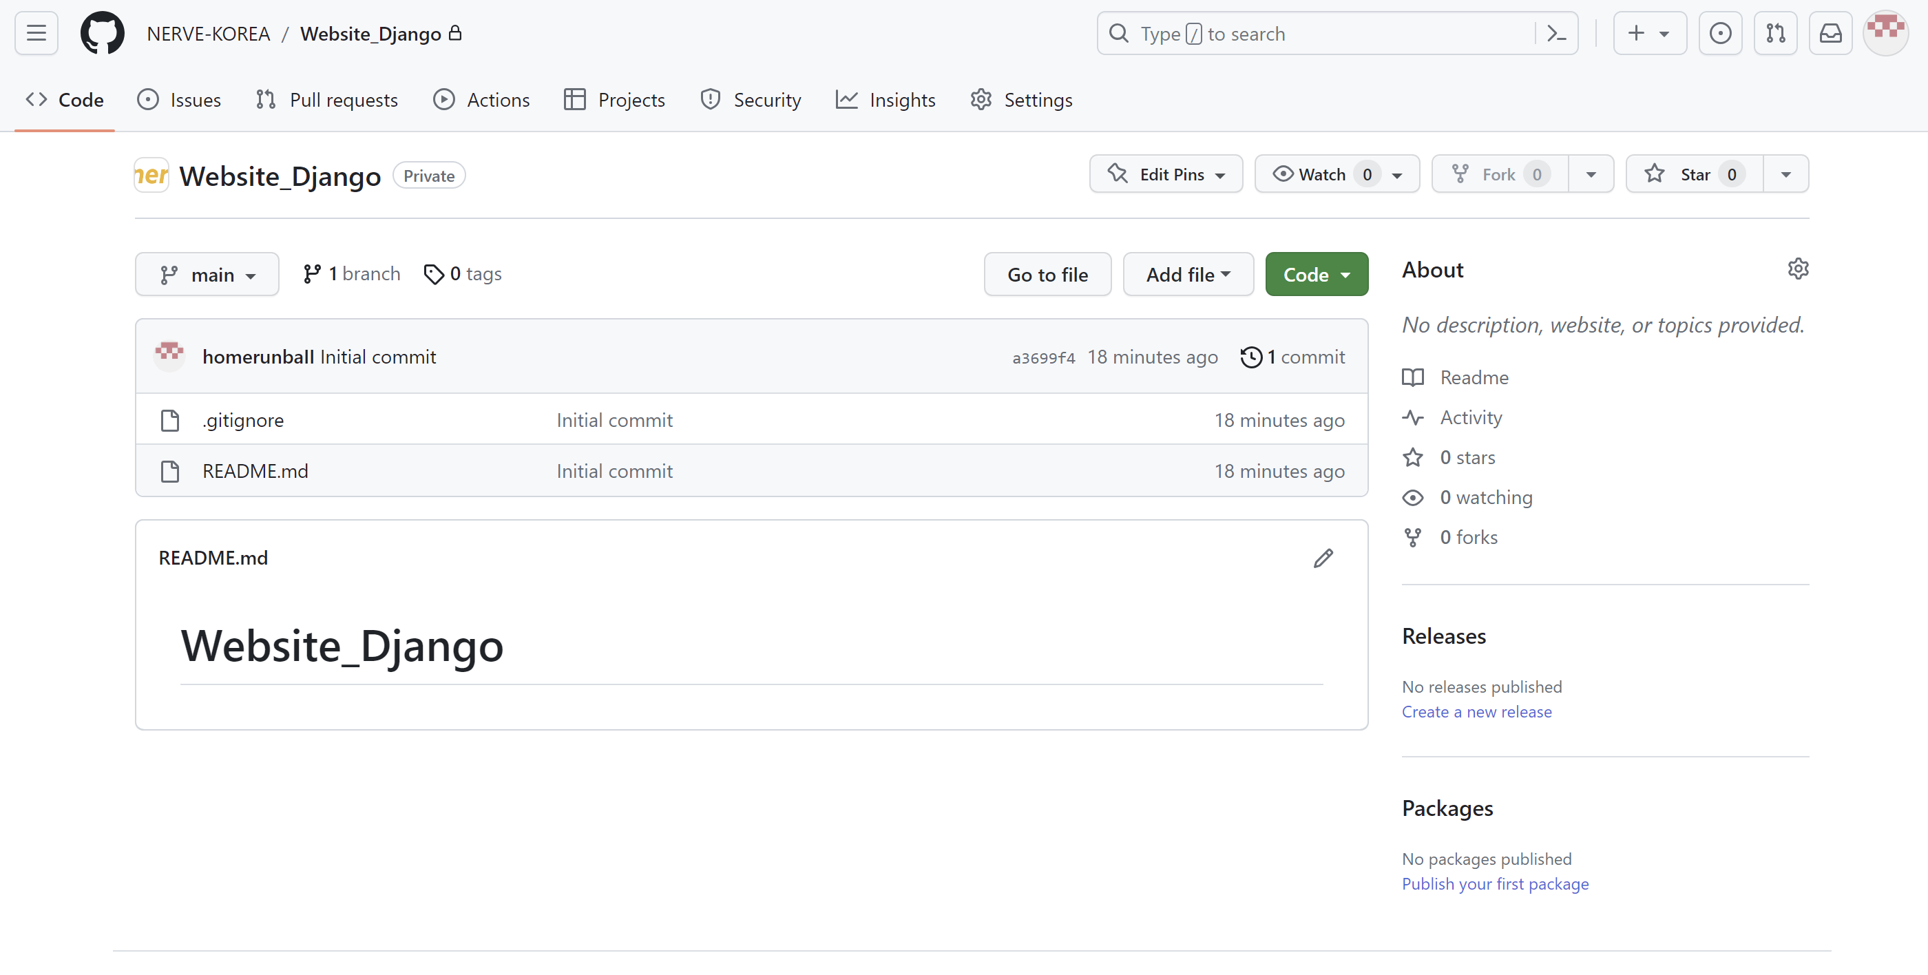Edit README with the pencil icon
This screenshot has width=1928, height=975.
tap(1323, 558)
